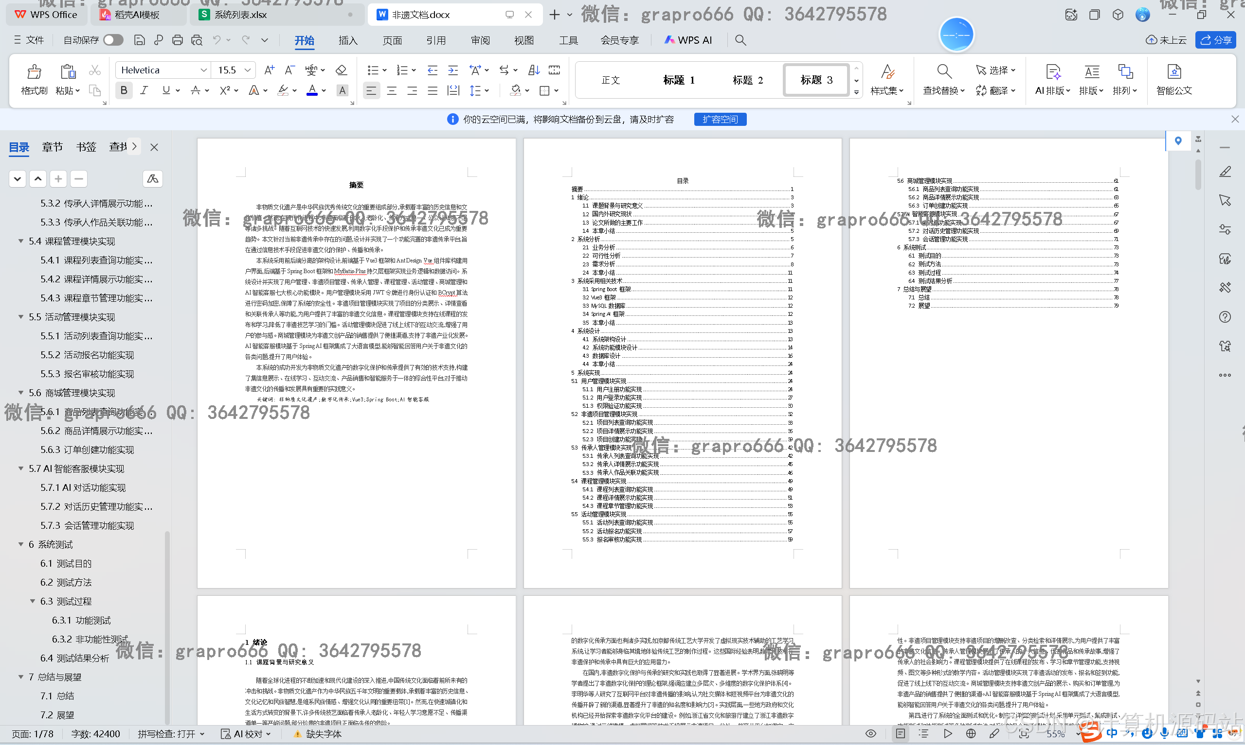Click the eraser clear formatting icon
The height and width of the screenshot is (745, 1245).
point(341,70)
